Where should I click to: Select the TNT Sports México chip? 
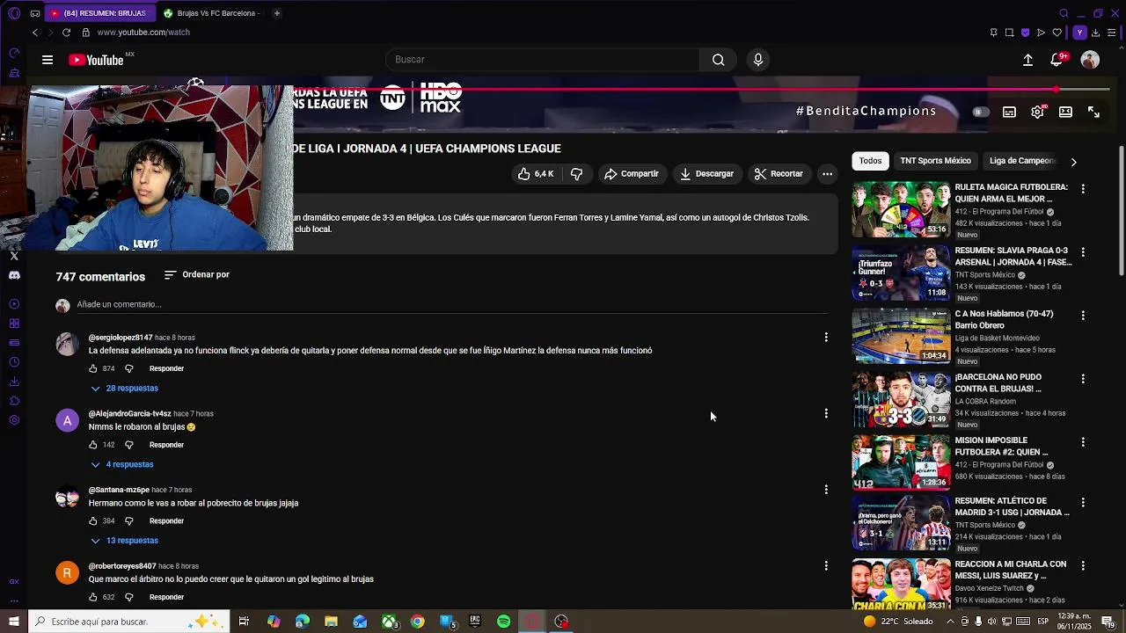[x=935, y=161]
